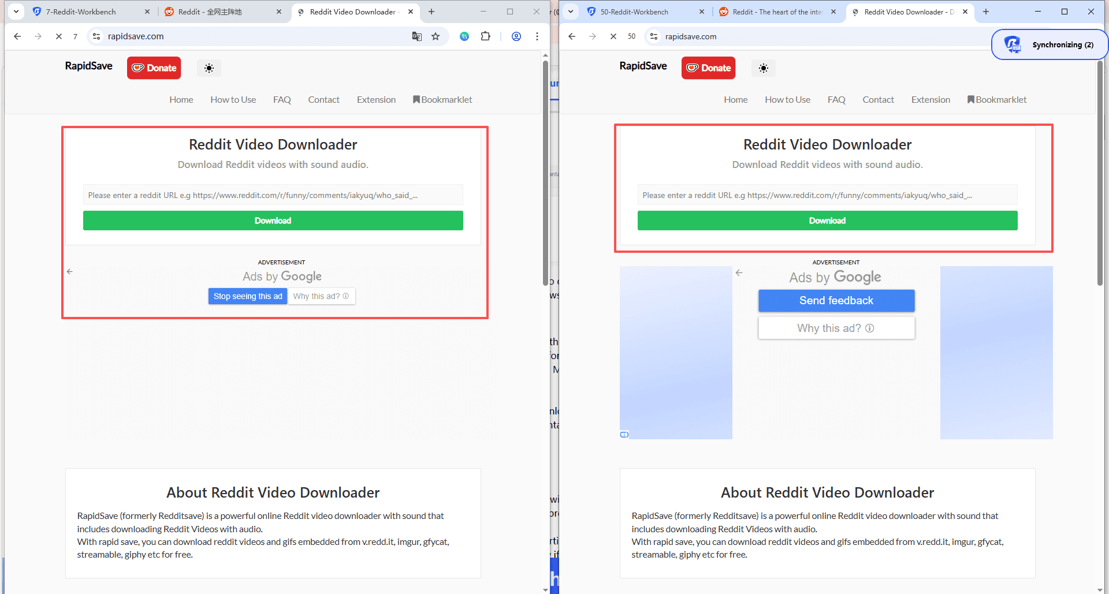This screenshot has width=1109, height=594.
Task: Open the tab search chevron in the right window
Action: (x=570, y=12)
